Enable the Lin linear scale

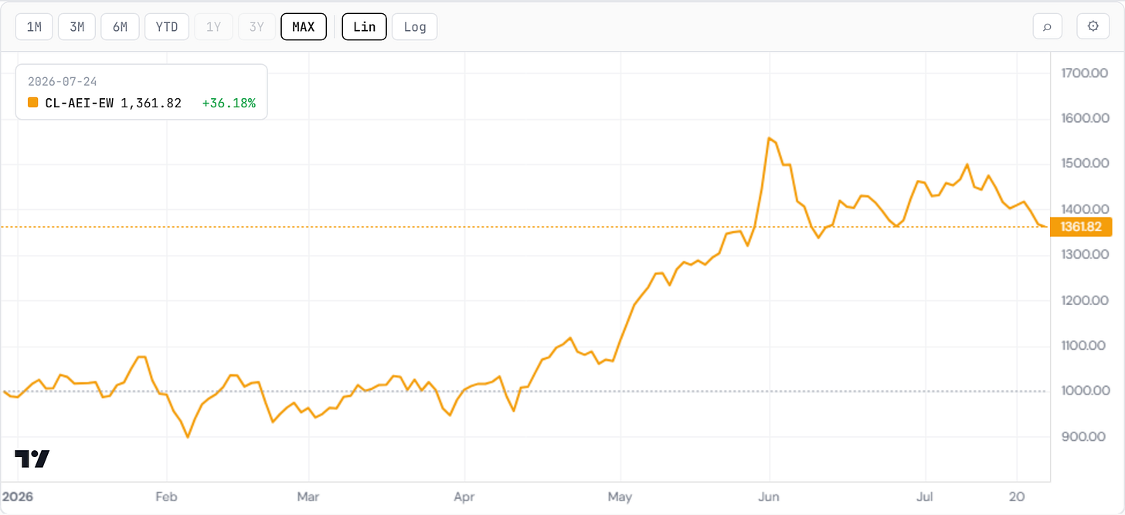click(364, 27)
